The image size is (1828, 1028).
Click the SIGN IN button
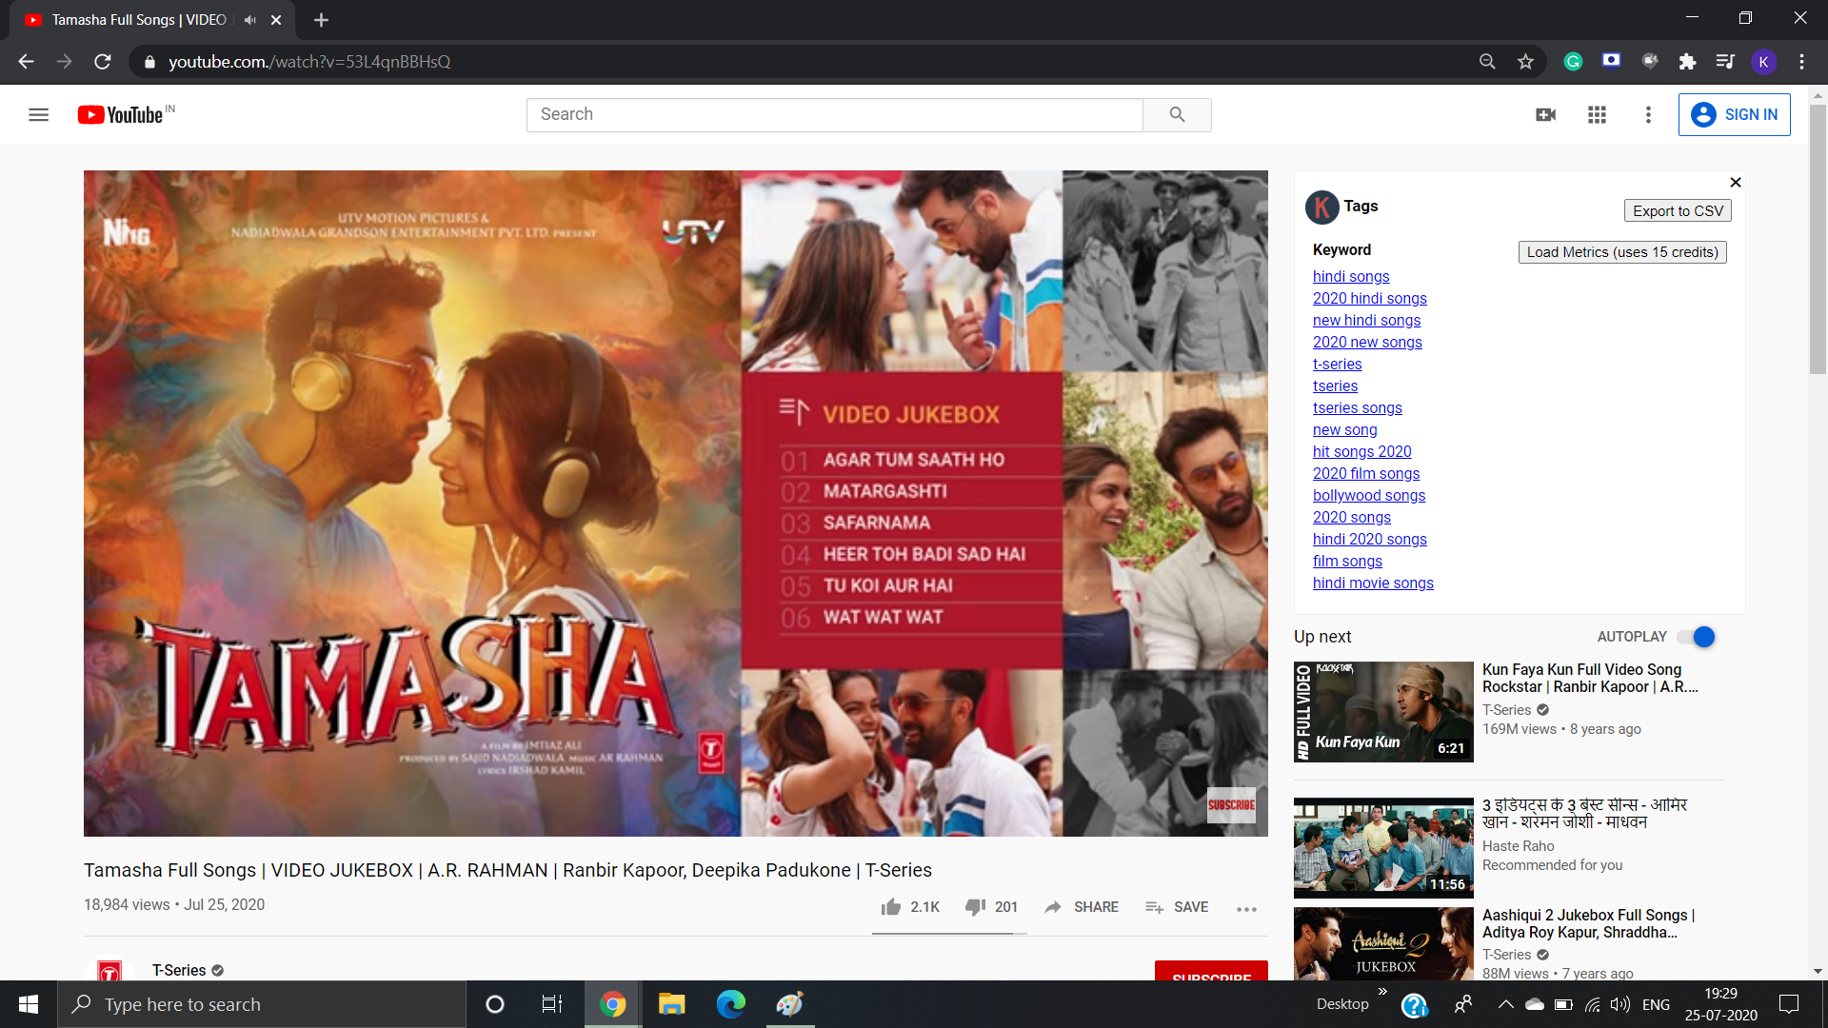point(1734,114)
